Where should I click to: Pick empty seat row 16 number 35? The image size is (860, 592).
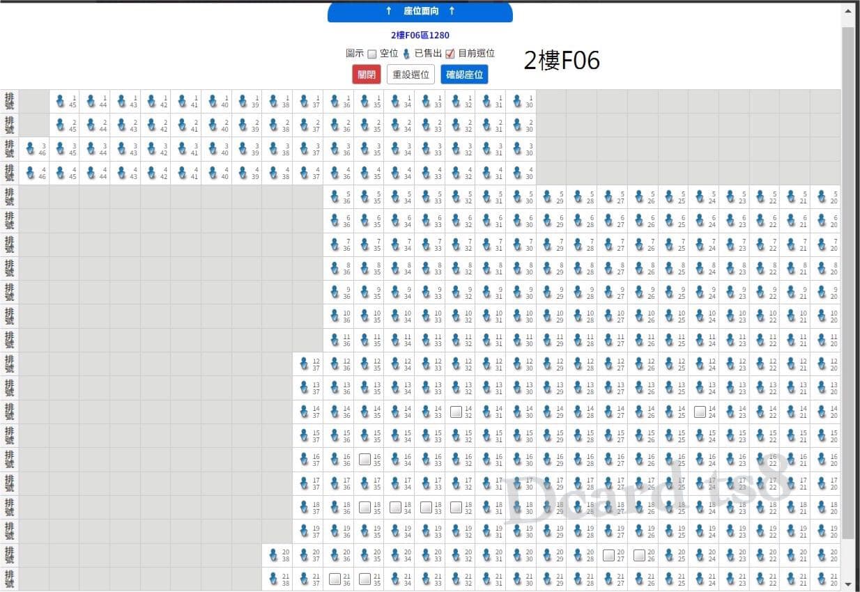point(364,459)
